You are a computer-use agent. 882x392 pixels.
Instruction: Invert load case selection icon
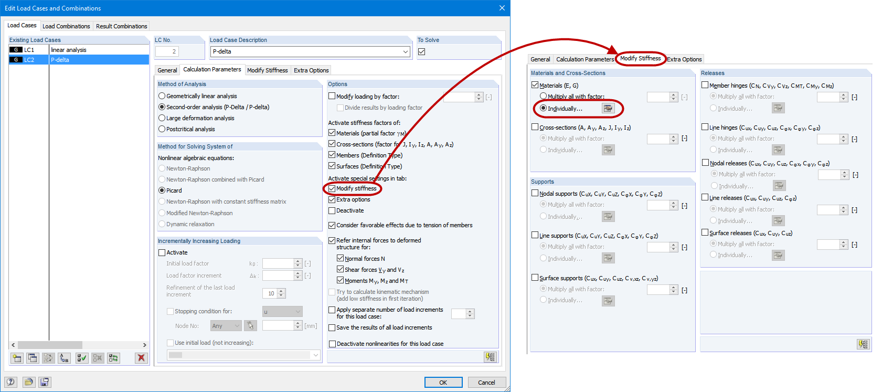coord(113,358)
